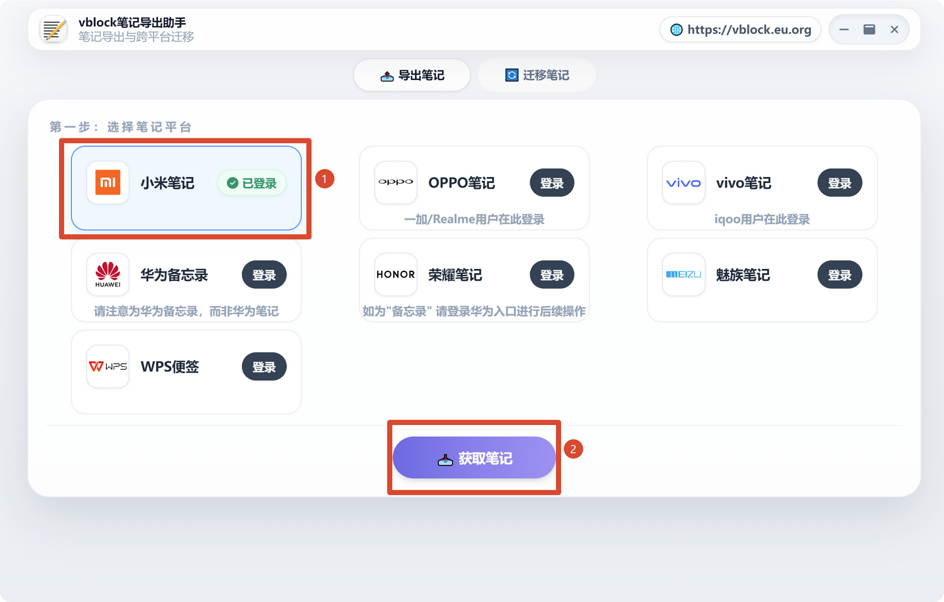
Task: Select the 小米笔记 platform card
Action: 186,188
